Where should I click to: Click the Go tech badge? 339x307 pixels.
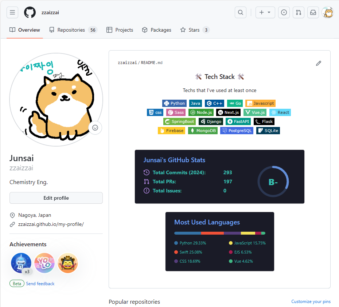click(235, 103)
